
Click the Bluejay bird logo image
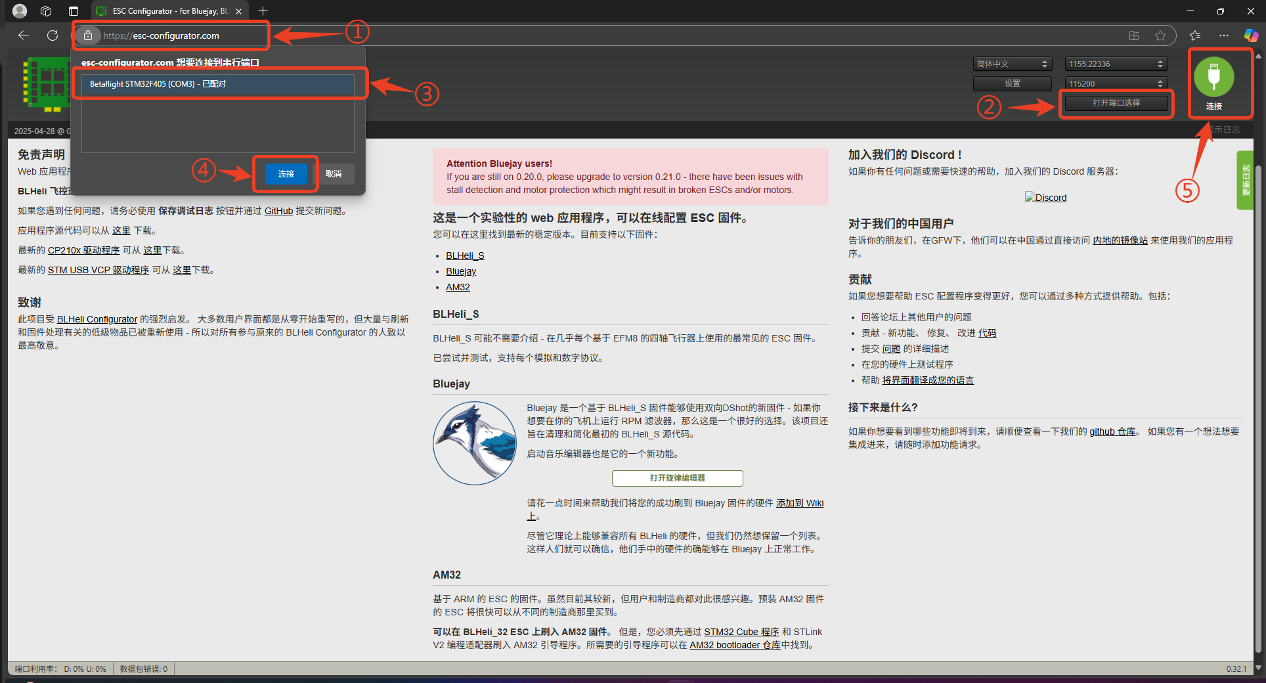tap(475, 443)
